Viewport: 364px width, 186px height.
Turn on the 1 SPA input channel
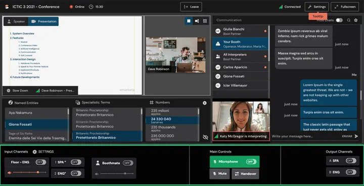pos(76,162)
